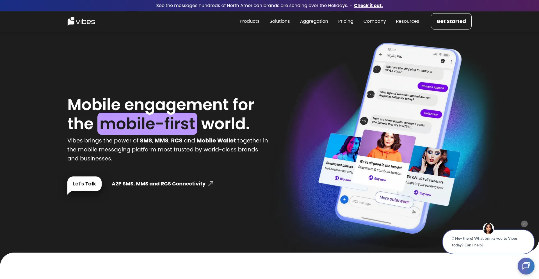
Task: Click the chat greeting message bubble
Action: (x=488, y=242)
